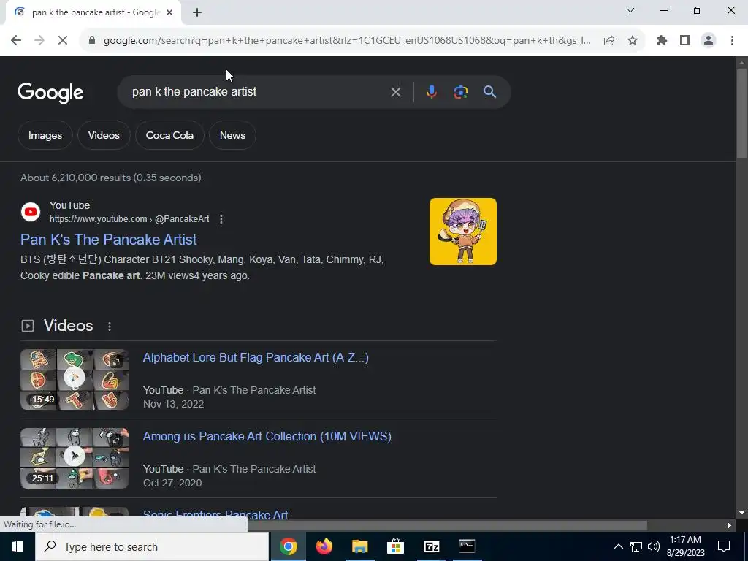The image size is (748, 561).
Task: Click the scroll down arrow
Action: [x=741, y=514]
